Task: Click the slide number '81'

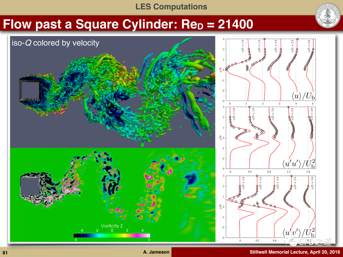Action: tap(5, 253)
